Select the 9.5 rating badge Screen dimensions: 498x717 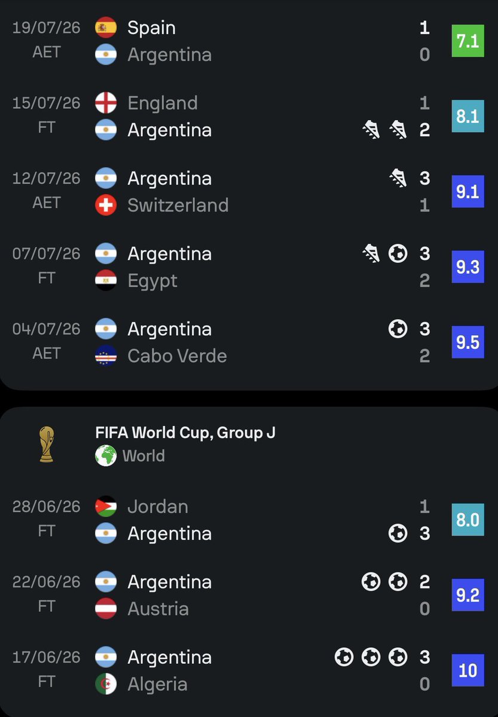468,342
